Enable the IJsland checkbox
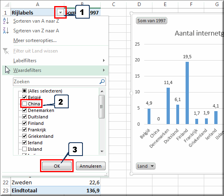This screenshot has height=196, width=224. [25, 149]
